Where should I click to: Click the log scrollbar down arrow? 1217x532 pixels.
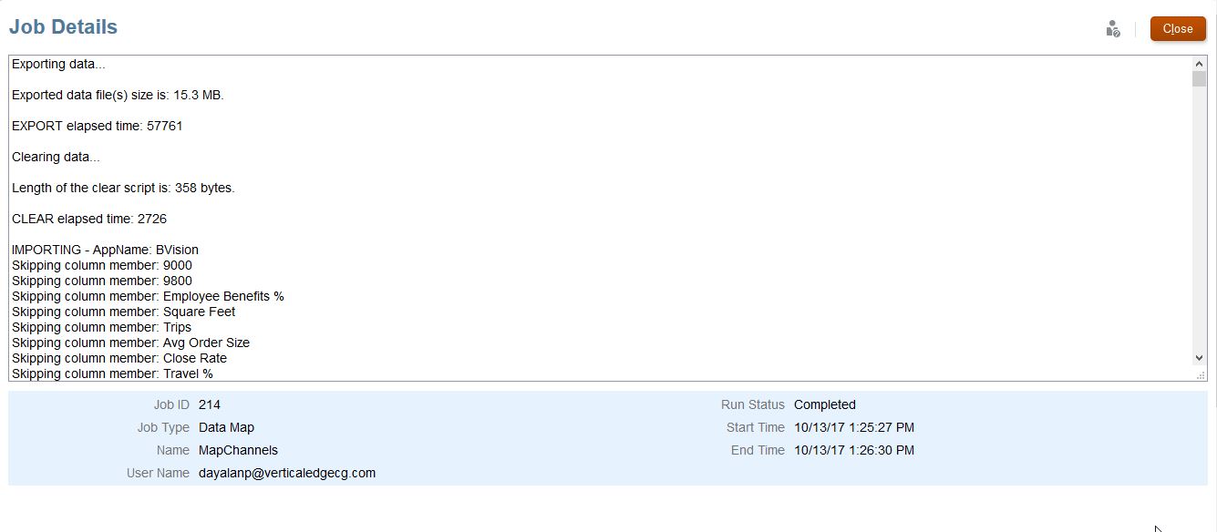[x=1199, y=359]
